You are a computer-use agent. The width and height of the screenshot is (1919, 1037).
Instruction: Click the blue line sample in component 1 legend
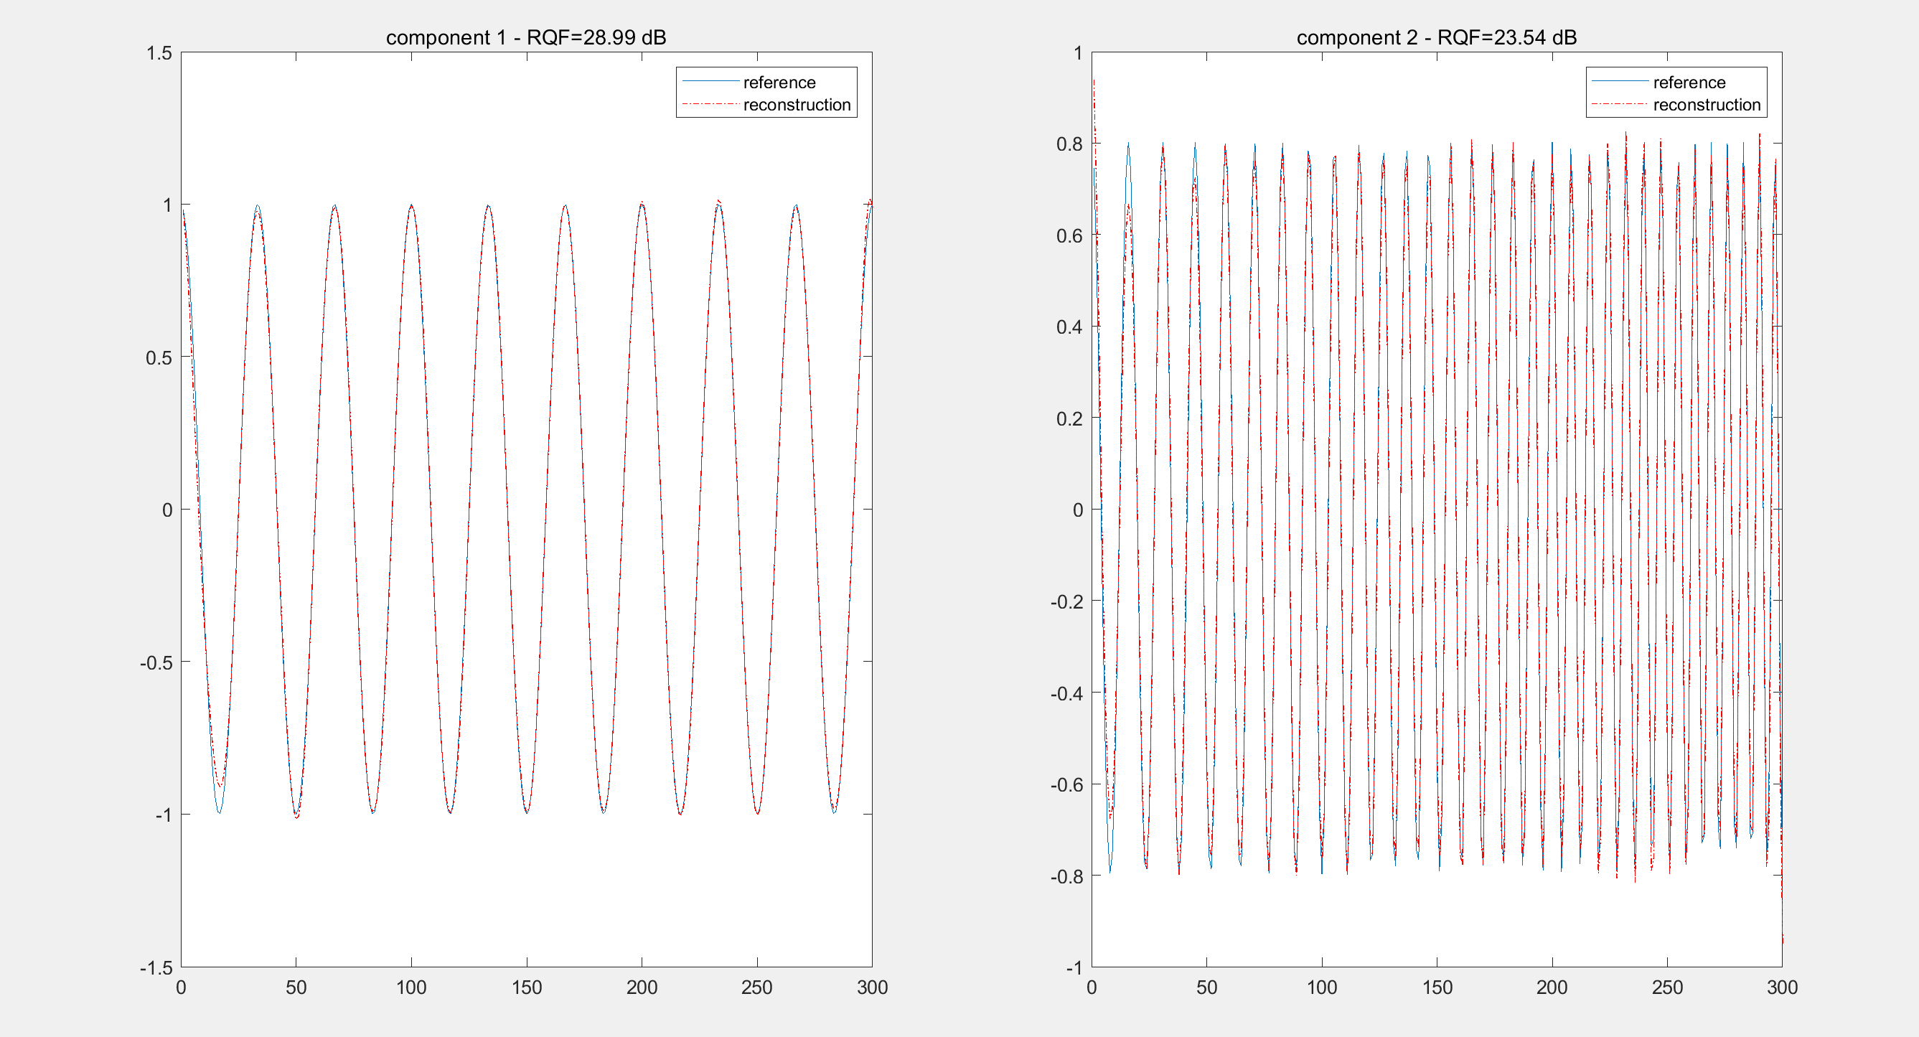coord(710,81)
